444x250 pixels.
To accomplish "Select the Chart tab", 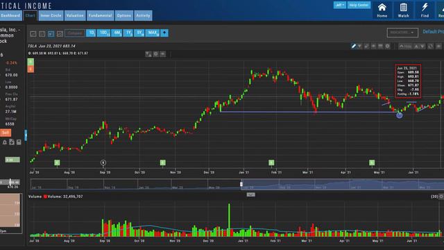I will 31,15.
